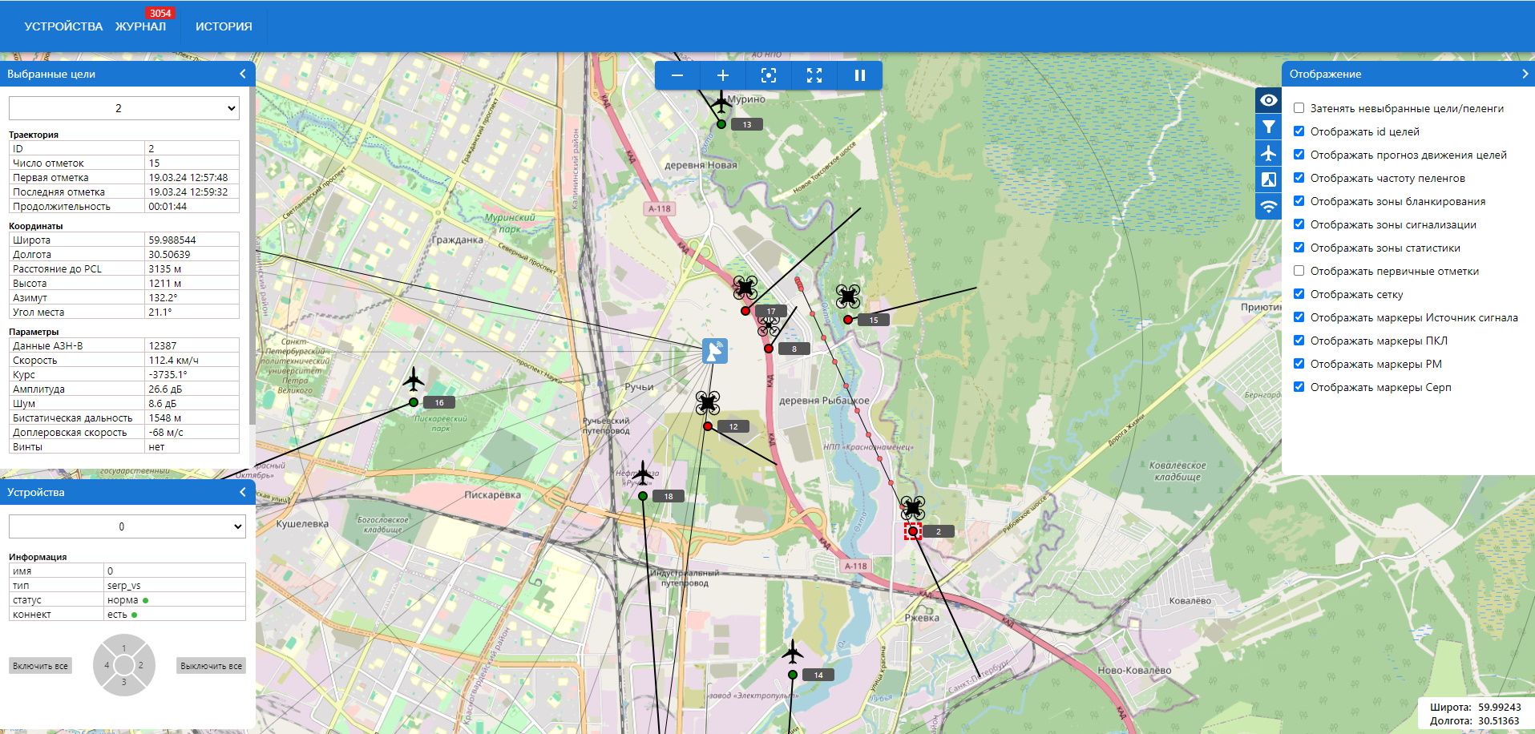Toggle 'Отображать маркеры Серп' checkbox
The height and width of the screenshot is (734, 1535).
(1299, 387)
